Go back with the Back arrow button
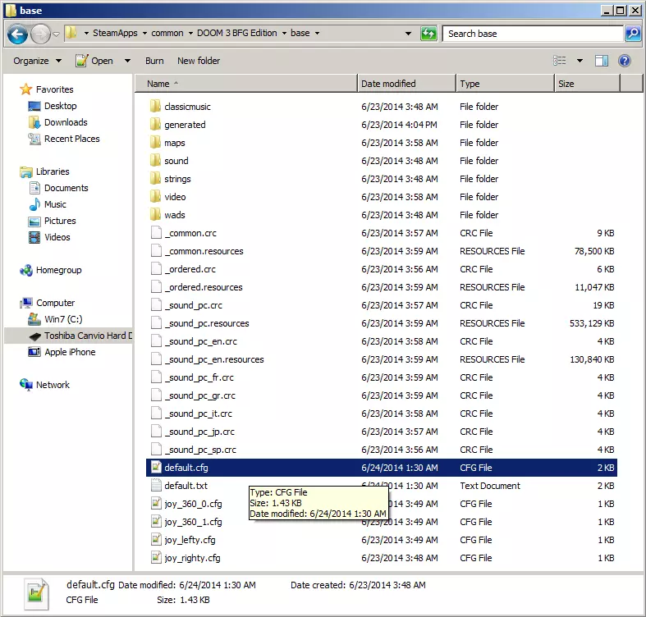Image resolution: width=646 pixels, height=617 pixels. (18, 34)
